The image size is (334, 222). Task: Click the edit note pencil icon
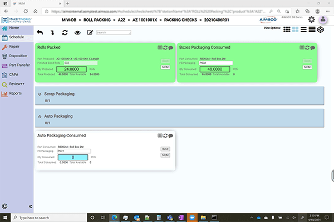click(90, 32)
